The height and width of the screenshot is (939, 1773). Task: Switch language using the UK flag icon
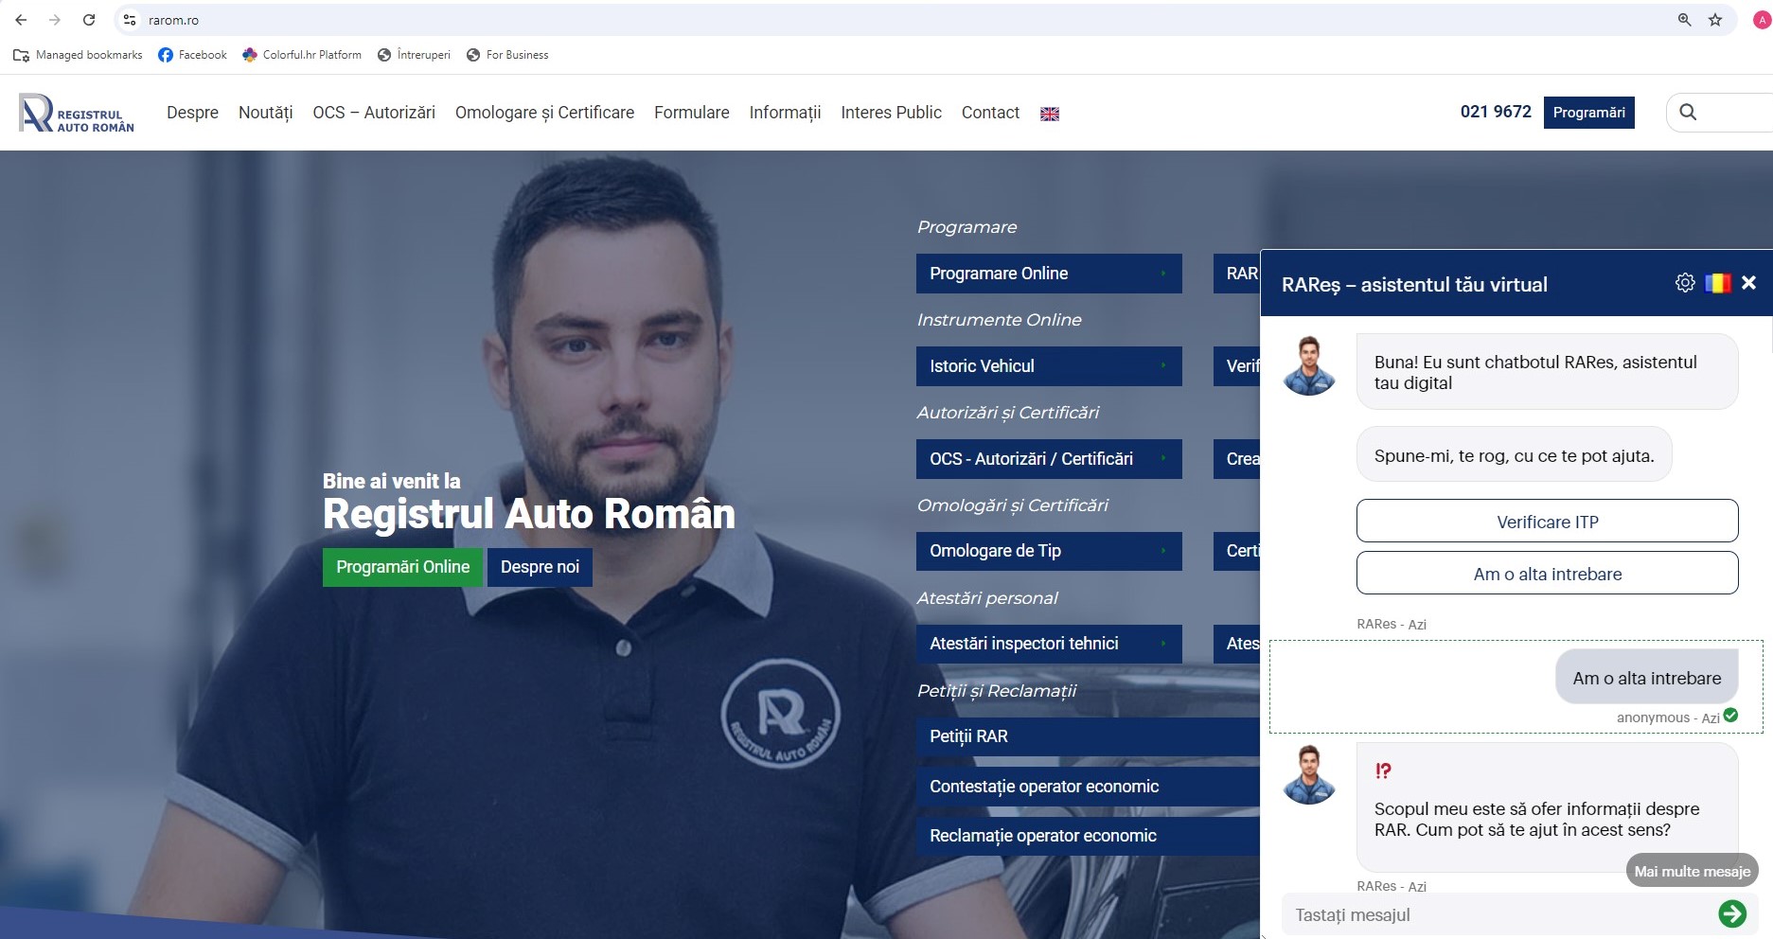coord(1050,114)
